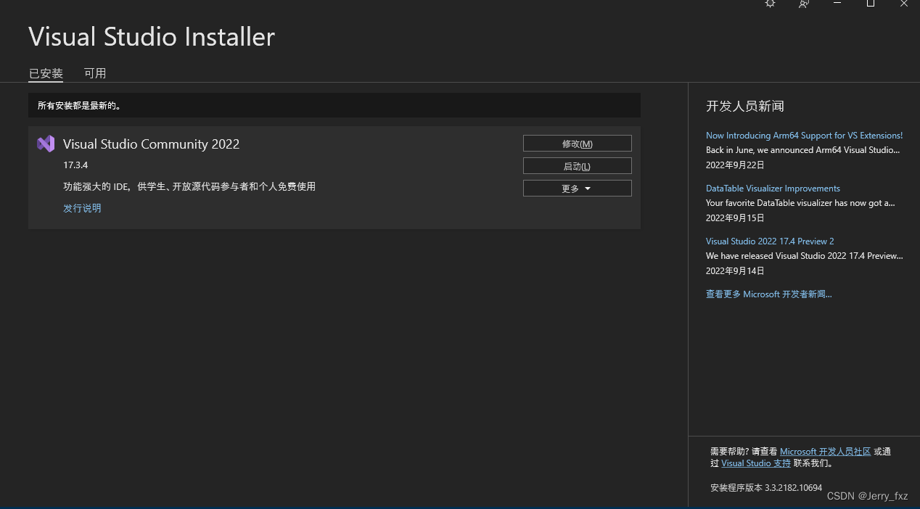The image size is (920, 509).
Task: Click the version text 17.3.4
Action: [x=75, y=165]
